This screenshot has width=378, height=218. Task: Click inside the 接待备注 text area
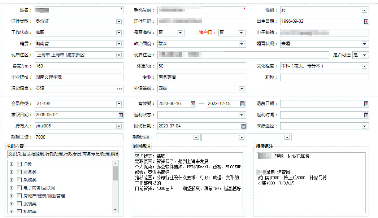(x=311, y=183)
